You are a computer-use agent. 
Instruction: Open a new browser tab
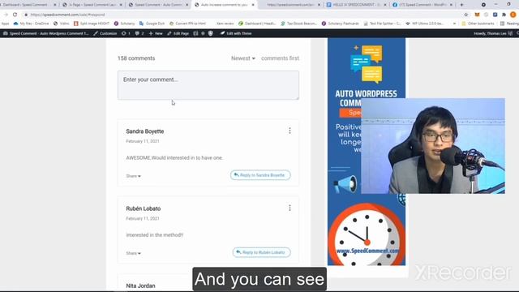click(461, 5)
